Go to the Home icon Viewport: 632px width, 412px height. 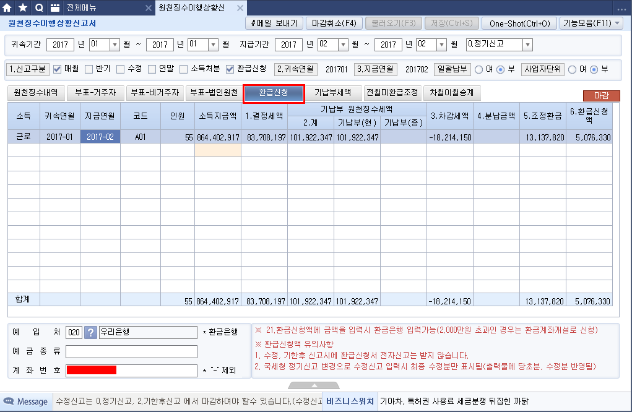point(7,7)
